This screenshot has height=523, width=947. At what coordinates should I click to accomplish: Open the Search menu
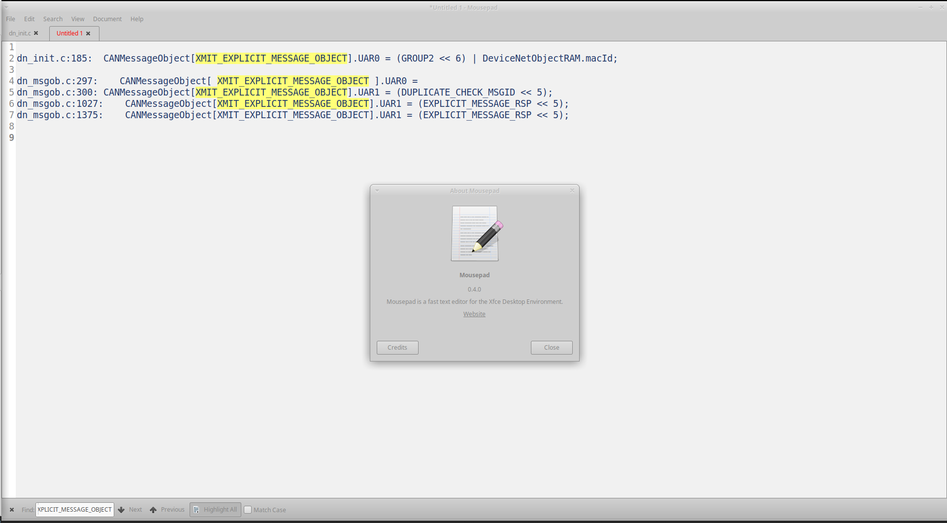pos(53,19)
